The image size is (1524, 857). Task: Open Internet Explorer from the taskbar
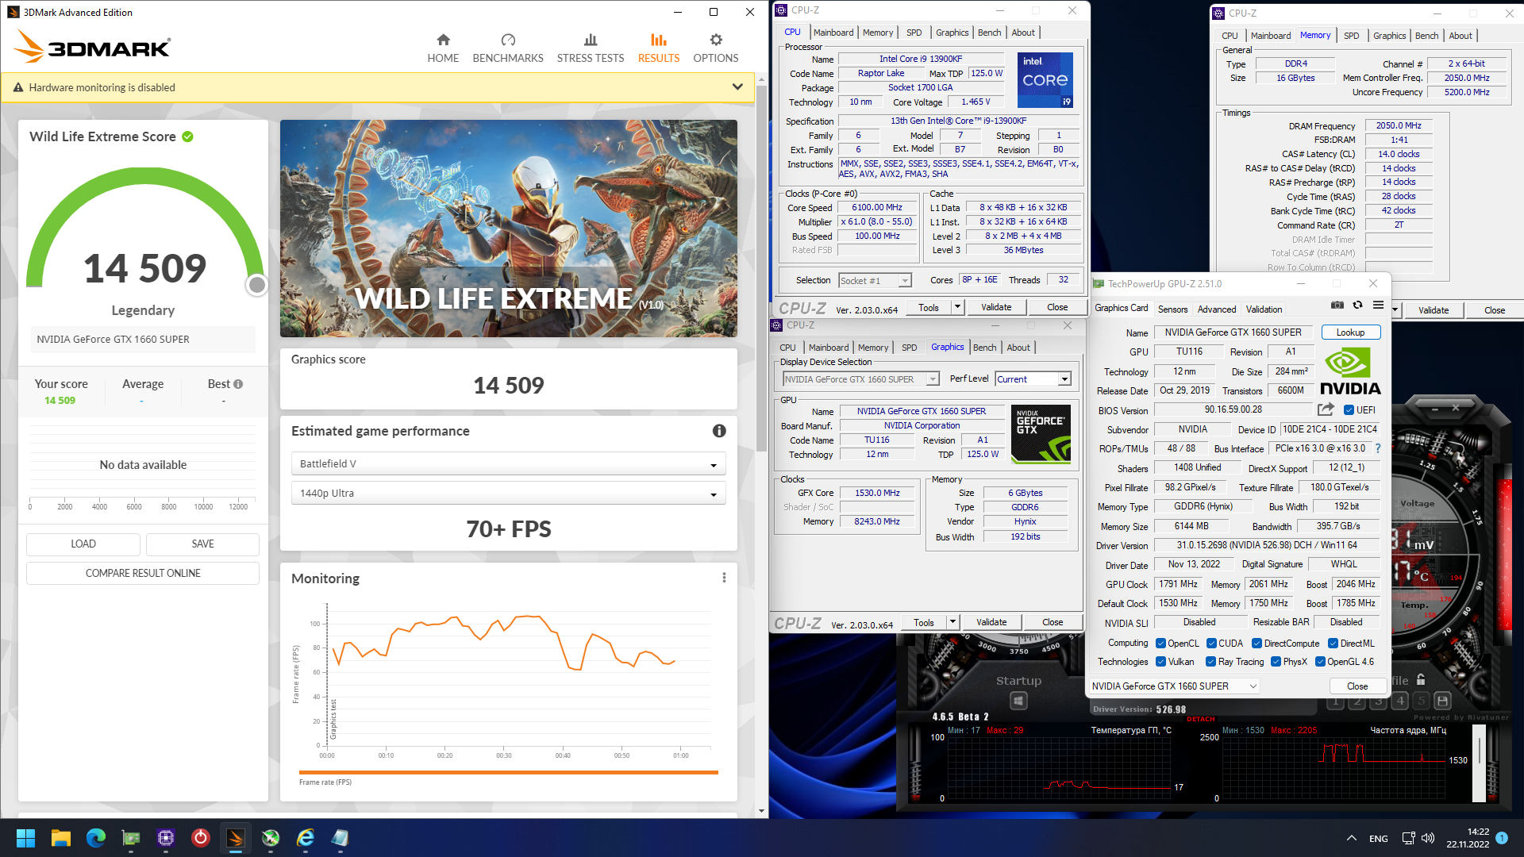pyautogui.click(x=306, y=838)
